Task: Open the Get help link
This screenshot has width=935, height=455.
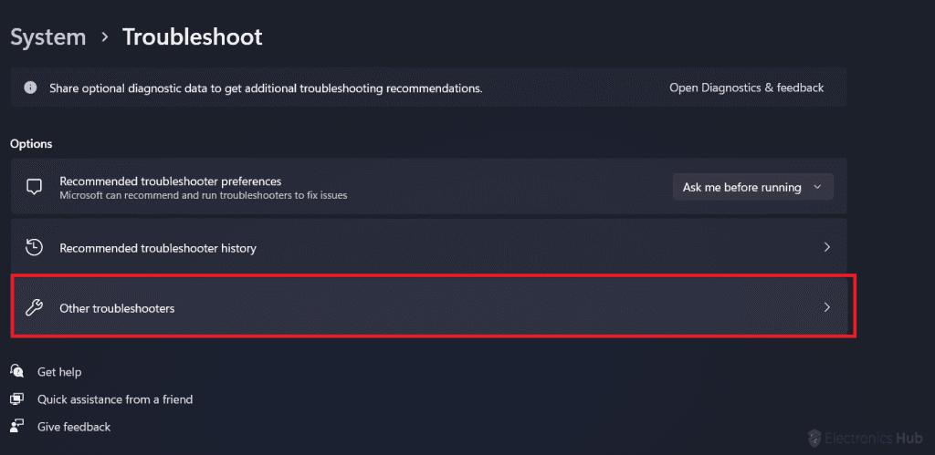Action: coord(59,372)
